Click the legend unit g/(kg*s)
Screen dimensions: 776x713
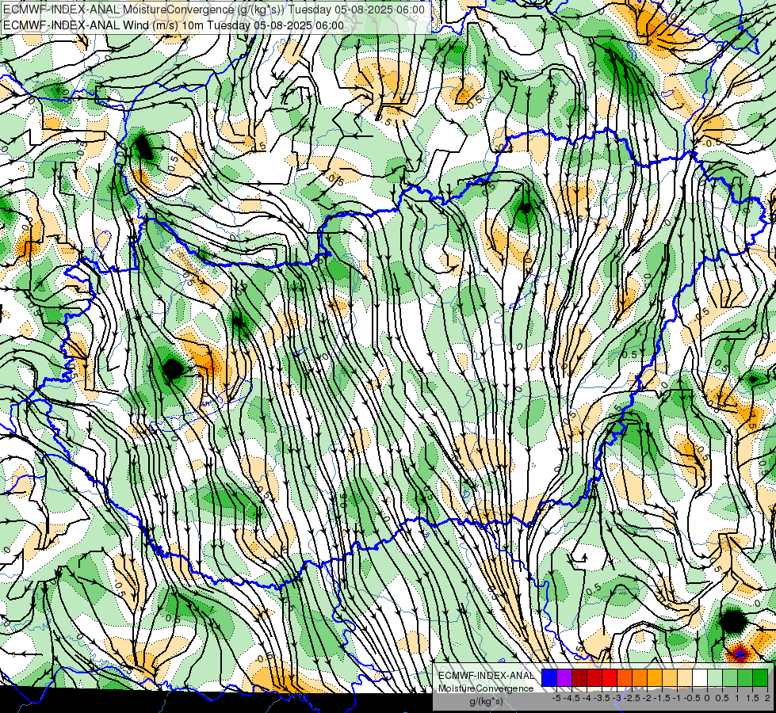click(486, 702)
